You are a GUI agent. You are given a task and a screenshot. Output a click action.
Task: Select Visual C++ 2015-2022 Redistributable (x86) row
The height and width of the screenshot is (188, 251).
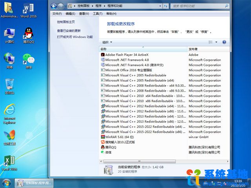(164, 132)
